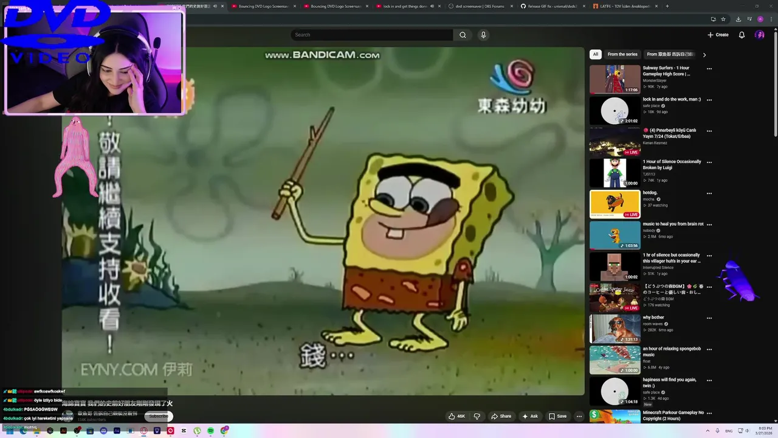Select the All filter chip
The height and width of the screenshot is (438, 778).
coord(595,54)
